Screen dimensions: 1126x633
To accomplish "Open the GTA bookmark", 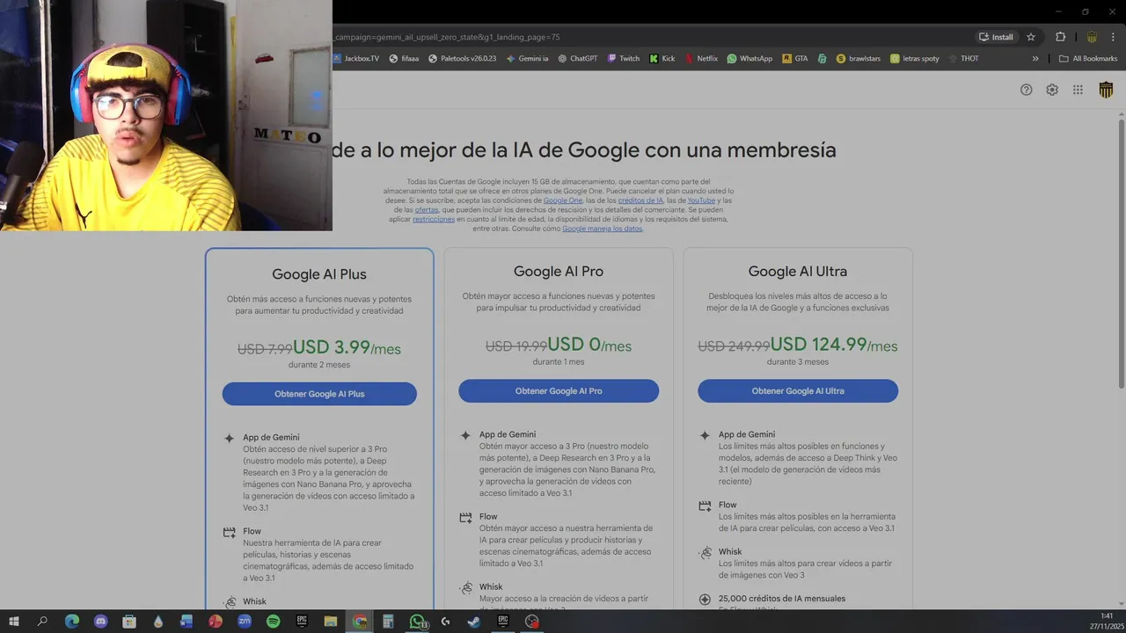I will point(795,59).
